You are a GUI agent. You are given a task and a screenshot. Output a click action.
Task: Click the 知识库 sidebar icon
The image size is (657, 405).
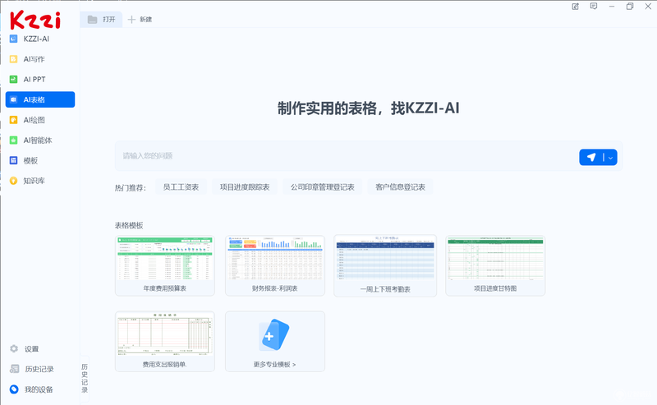tap(13, 181)
